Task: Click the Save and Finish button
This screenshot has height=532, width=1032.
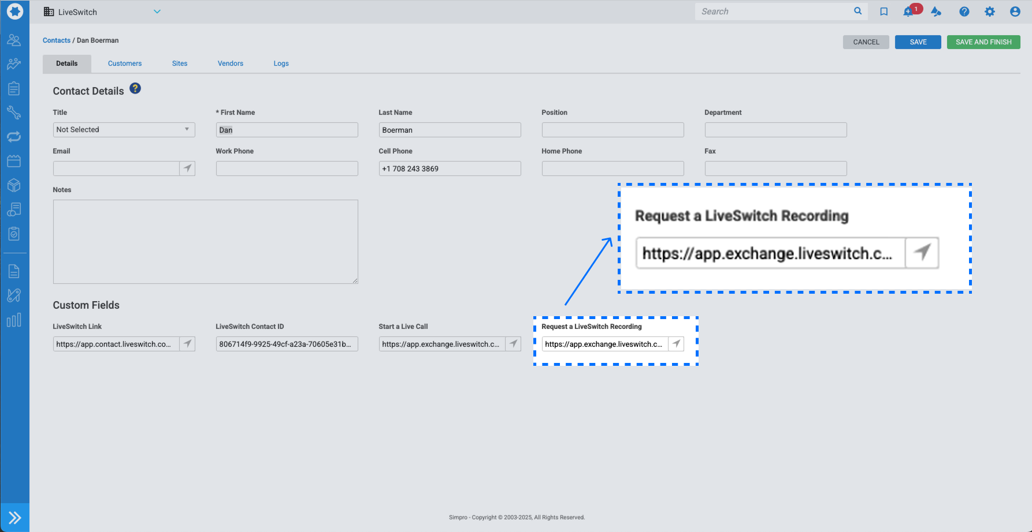Action: 983,42
